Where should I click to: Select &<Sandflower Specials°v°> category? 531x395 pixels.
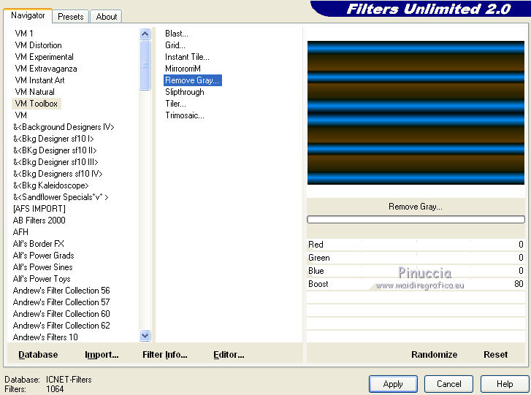61,197
